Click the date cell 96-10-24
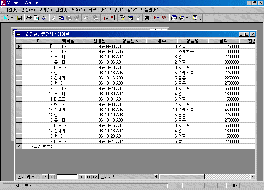The width and height of the screenshot is (264, 190). click(x=100, y=141)
